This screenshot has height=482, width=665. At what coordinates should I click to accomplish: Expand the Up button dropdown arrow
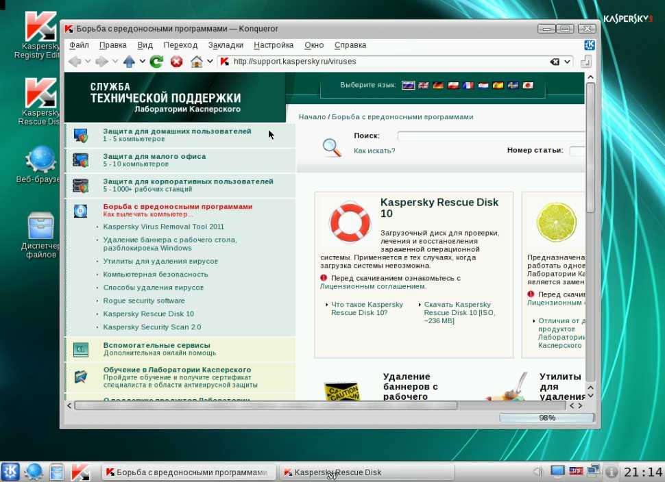click(142, 62)
